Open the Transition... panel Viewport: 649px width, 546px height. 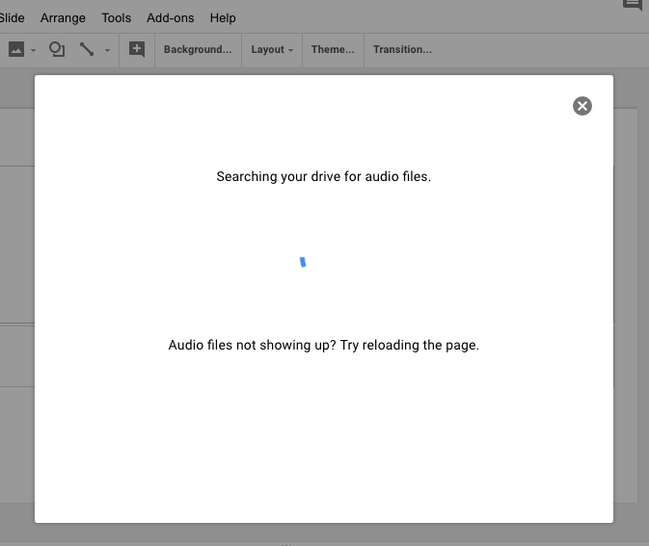pyautogui.click(x=402, y=50)
